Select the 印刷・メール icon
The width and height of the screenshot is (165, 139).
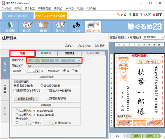pyautogui.click(x=93, y=27)
